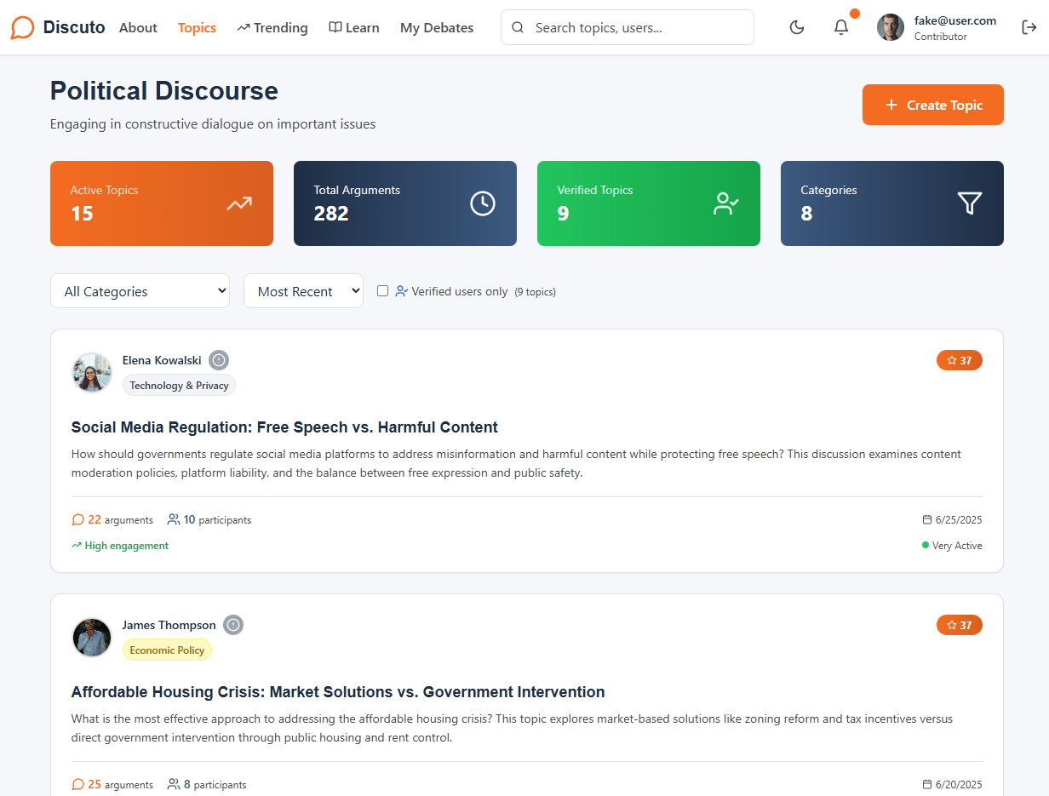Open the Learn menu item

(354, 28)
